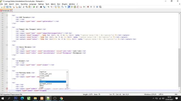Open the Function List panel icon
This screenshot has width=181, height=101.
[78, 7]
